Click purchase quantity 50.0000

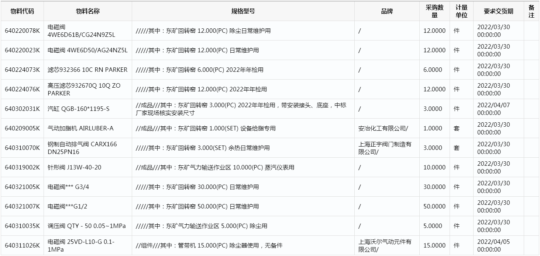[434, 207]
